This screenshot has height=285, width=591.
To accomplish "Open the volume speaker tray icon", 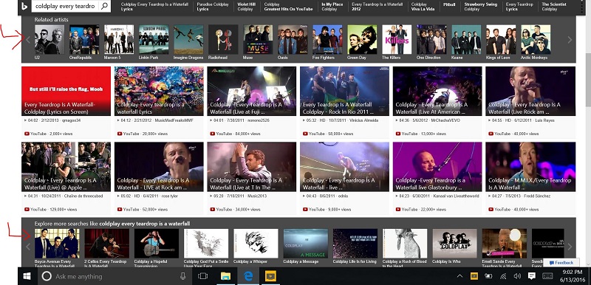I will (x=517, y=276).
